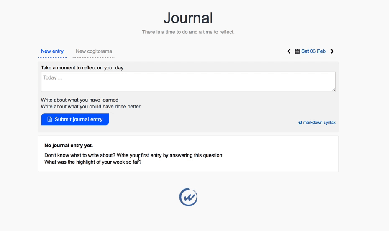Click 'What was the highlight of your week' text
Viewport: 389px width, 231px height.
point(93,162)
